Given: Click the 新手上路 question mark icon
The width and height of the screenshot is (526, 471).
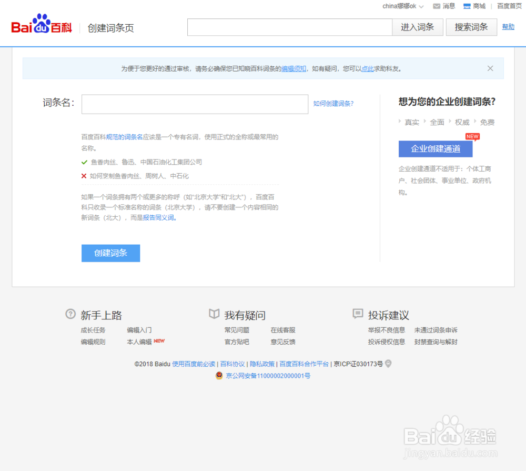Looking at the screenshot, I should [70, 314].
